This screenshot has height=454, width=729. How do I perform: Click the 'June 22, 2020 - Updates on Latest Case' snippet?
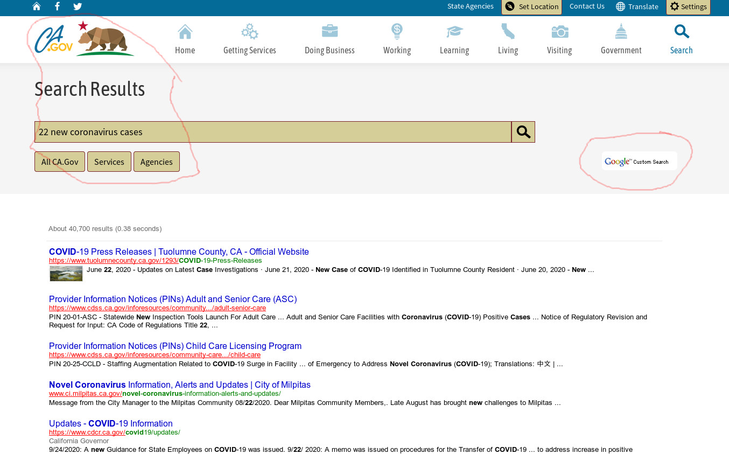[x=340, y=270]
